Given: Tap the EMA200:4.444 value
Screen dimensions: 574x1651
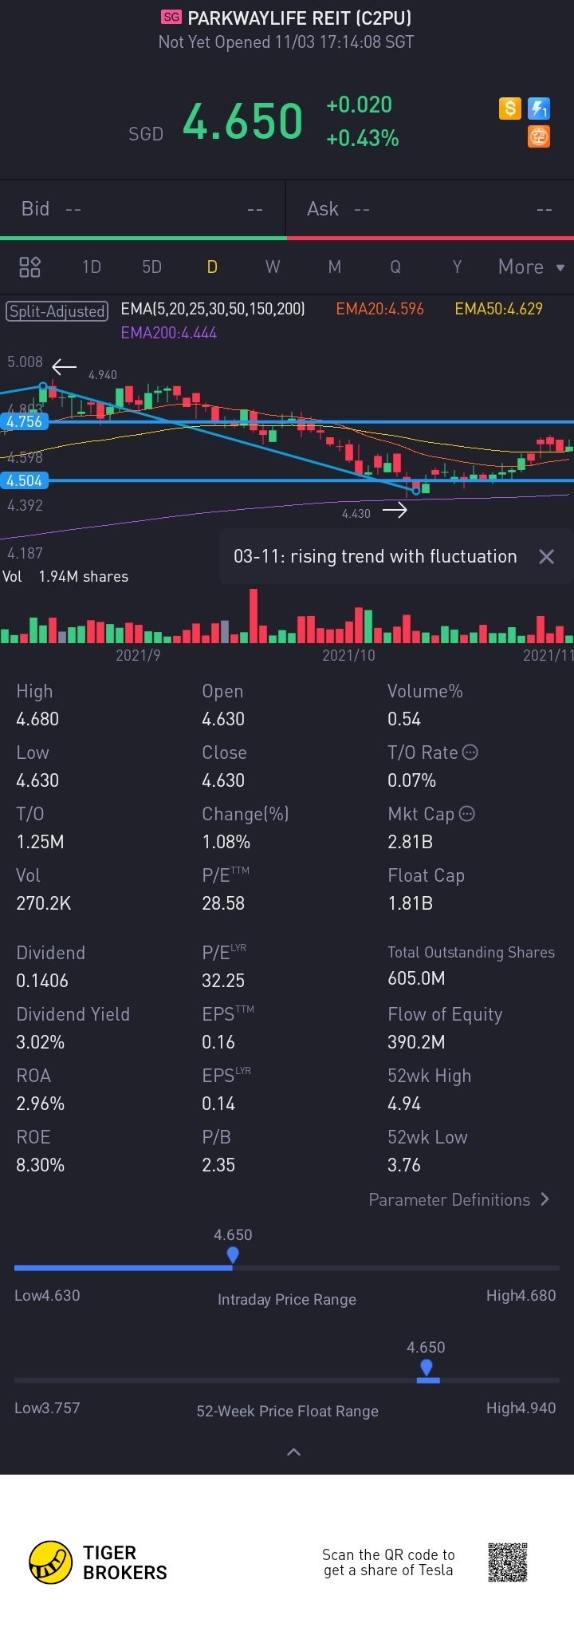Looking at the screenshot, I should [168, 333].
